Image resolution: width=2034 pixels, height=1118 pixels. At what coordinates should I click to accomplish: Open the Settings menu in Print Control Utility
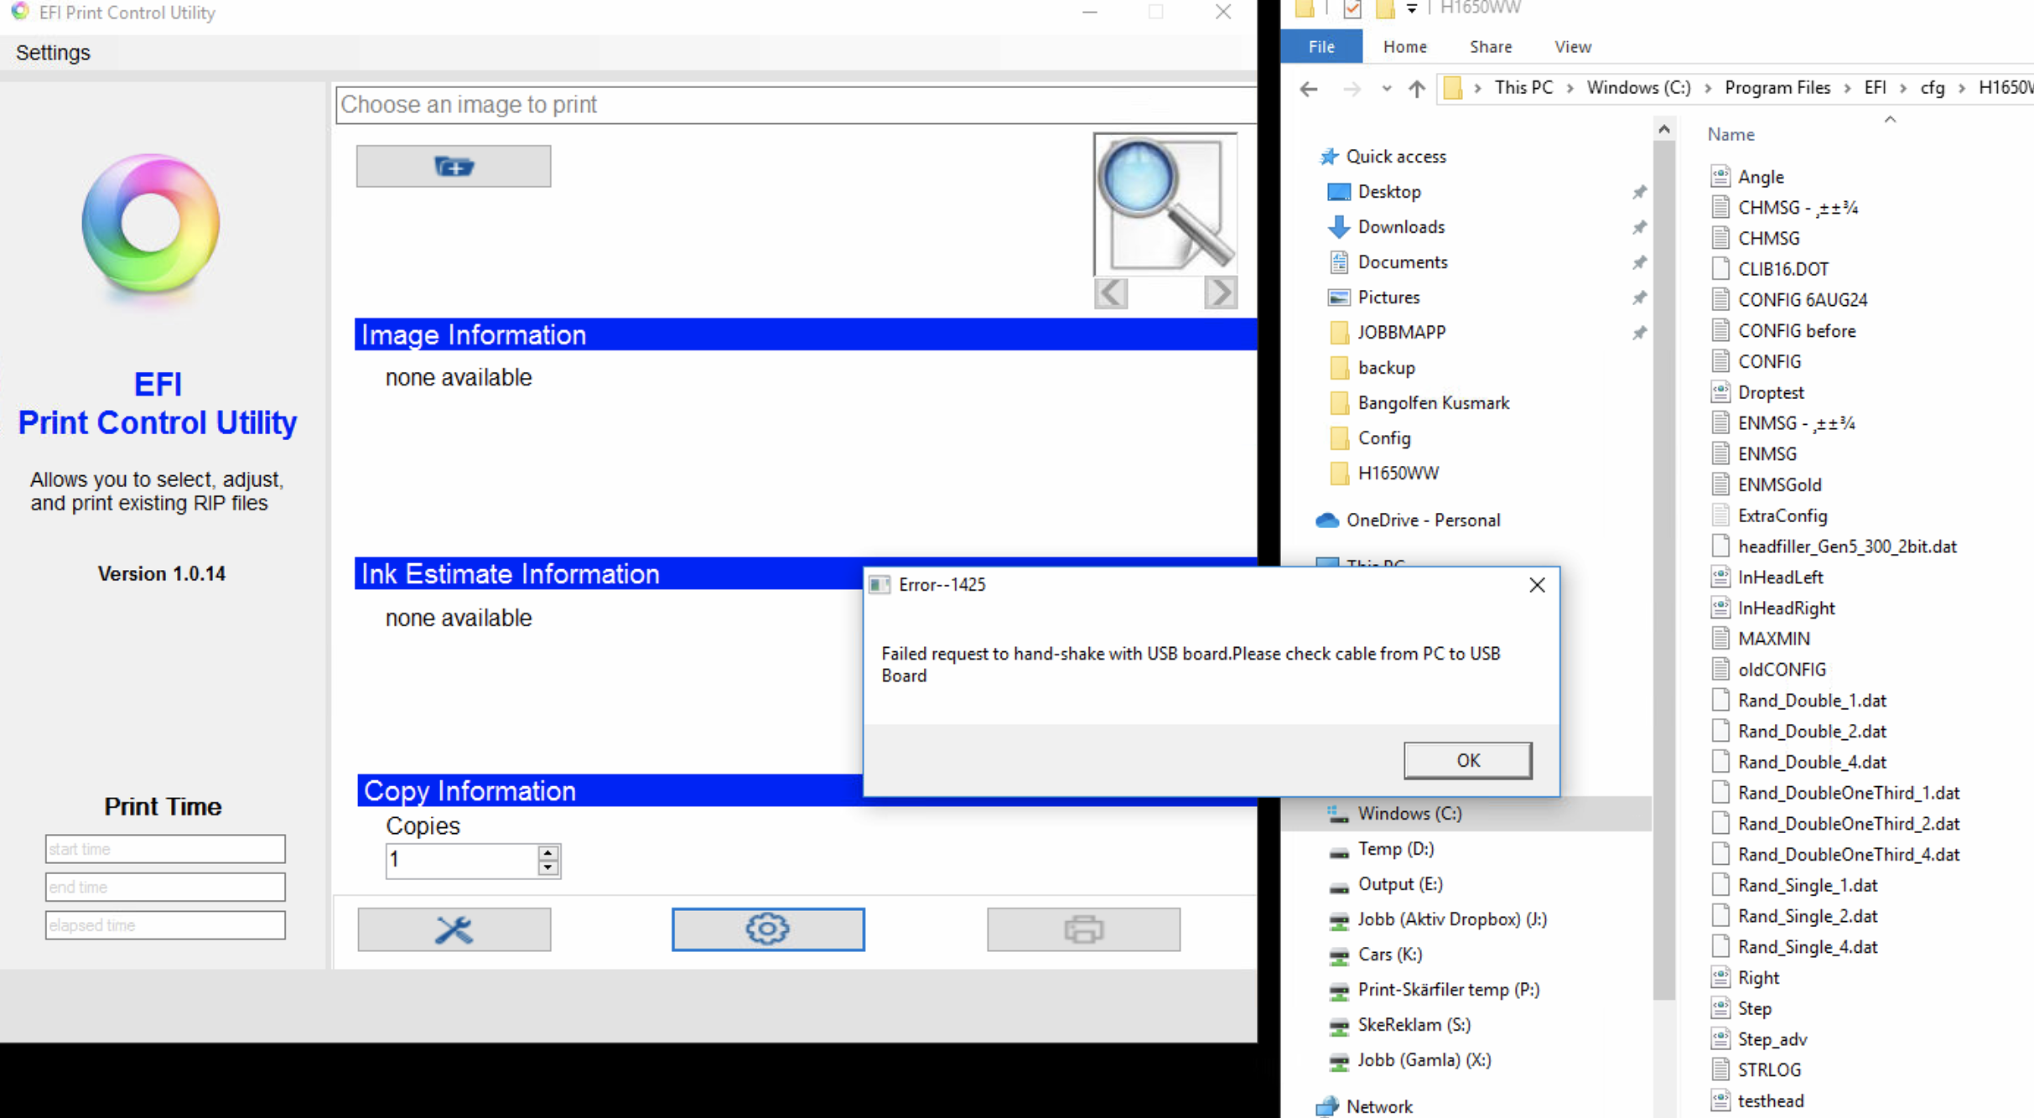coord(52,52)
